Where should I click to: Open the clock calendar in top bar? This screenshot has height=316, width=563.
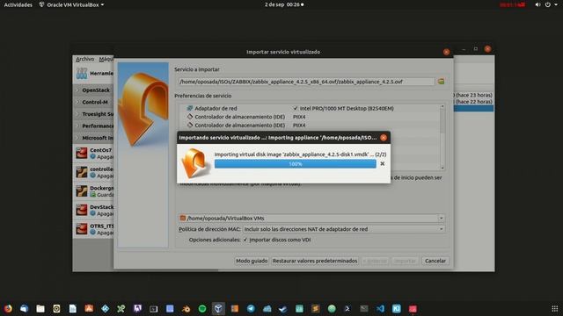pyautogui.click(x=284, y=4)
